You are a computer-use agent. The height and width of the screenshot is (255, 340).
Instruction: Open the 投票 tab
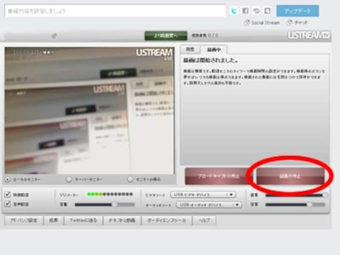[54, 221]
